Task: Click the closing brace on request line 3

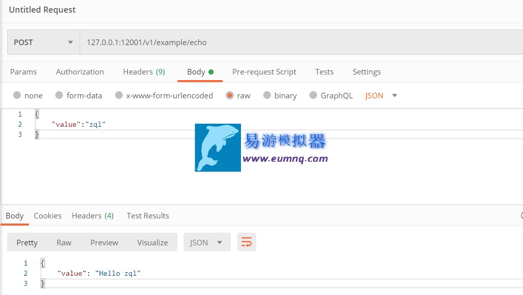Action: (x=37, y=134)
